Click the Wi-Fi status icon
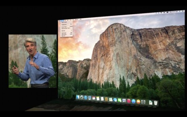Image resolution: width=187 pixels, height=117 pixels. click(x=161, y=13)
